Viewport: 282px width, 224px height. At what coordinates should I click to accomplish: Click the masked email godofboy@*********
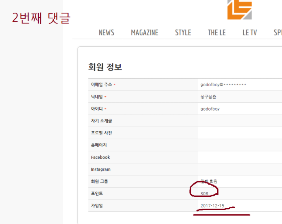click(223, 85)
